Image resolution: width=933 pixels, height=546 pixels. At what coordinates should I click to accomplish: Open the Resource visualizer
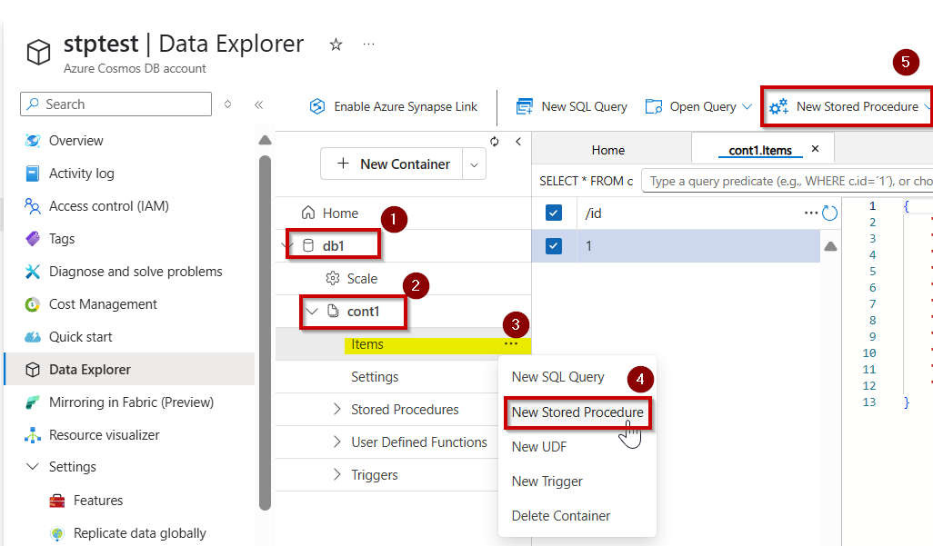tap(105, 435)
